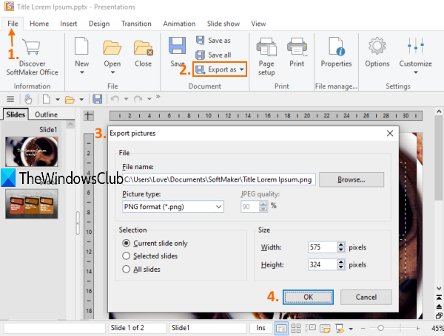Click the Browse... button

pos(351,179)
